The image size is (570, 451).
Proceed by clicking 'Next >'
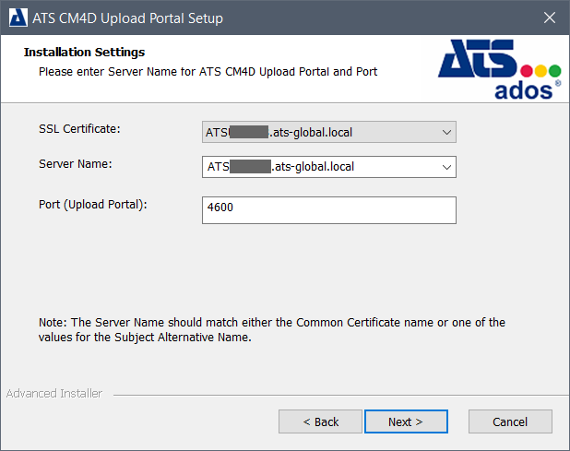pyautogui.click(x=406, y=421)
